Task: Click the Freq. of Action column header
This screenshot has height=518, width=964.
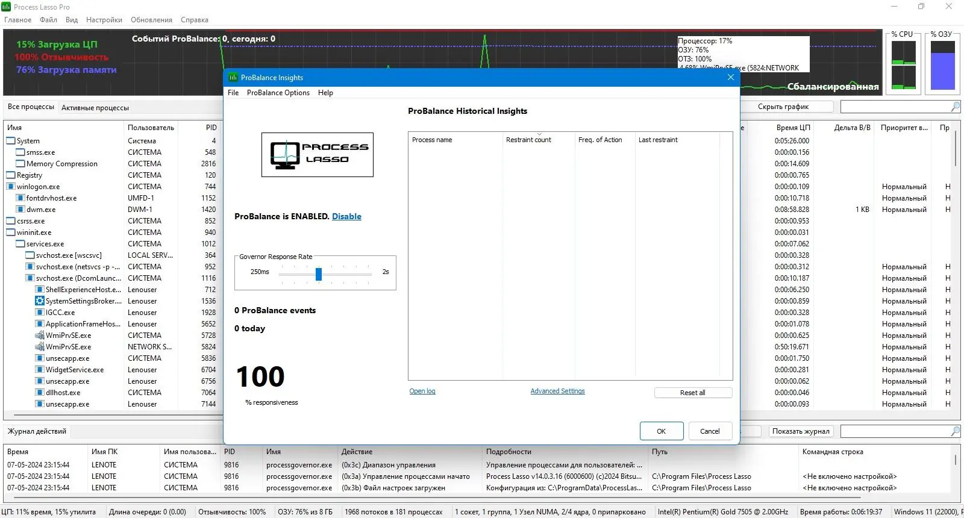Action: 605,140
